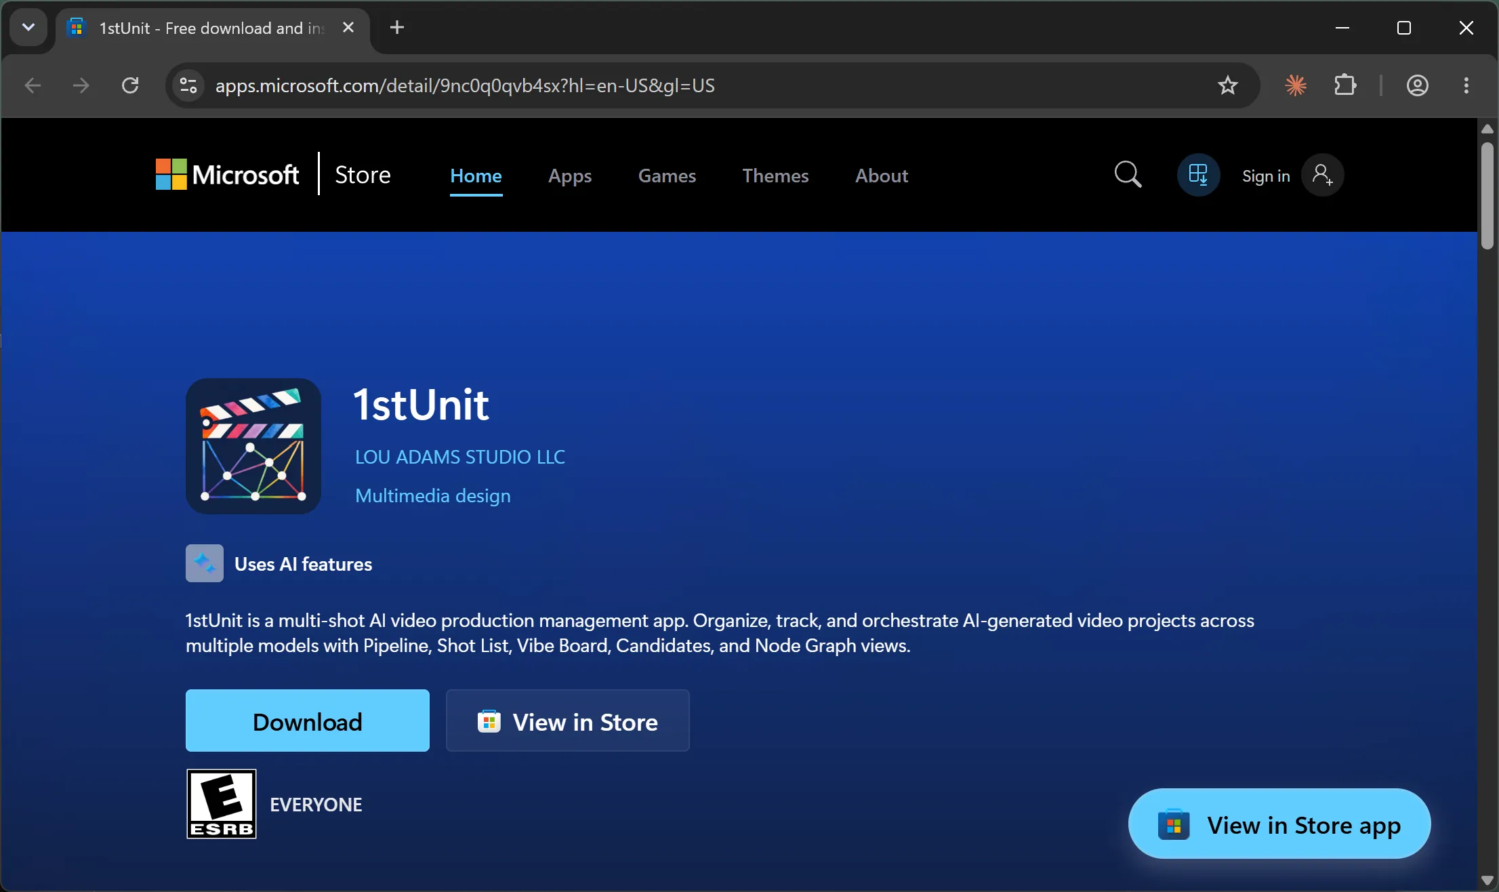Select the Home tab in Store navigation
The height and width of the screenshot is (892, 1499).
(x=476, y=176)
